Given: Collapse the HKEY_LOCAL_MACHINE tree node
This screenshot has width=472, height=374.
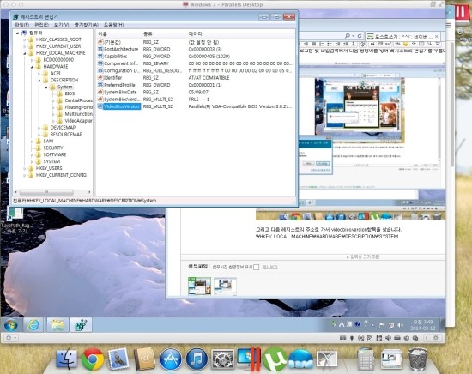Looking at the screenshot, I should 25,53.
